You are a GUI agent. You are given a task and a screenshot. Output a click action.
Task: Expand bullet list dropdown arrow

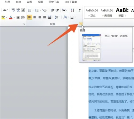pos(33,10)
